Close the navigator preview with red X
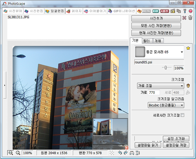 (x=127, y=148)
